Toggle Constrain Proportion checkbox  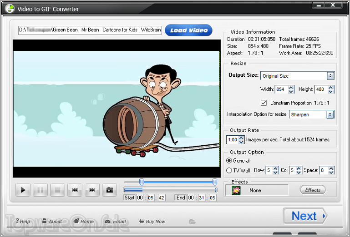(264, 103)
